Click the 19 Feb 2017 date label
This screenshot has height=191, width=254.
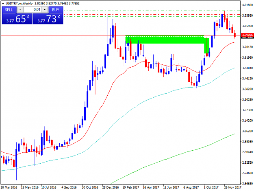point(131,187)
